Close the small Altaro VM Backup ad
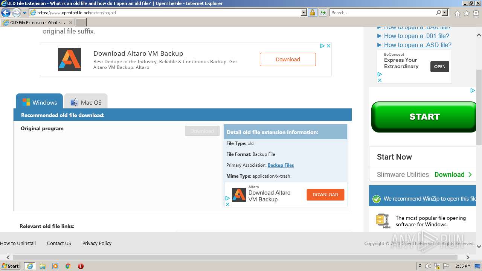 click(x=227, y=204)
